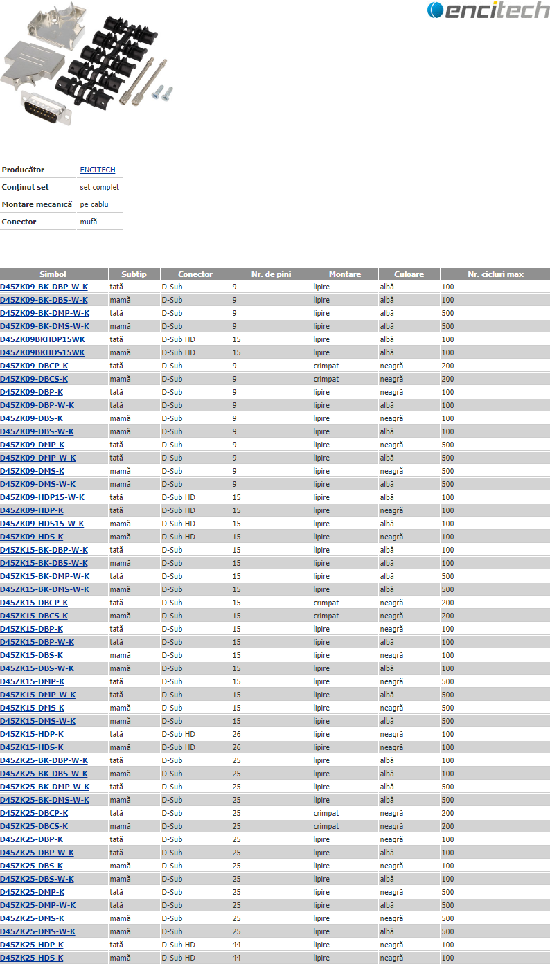This screenshot has width=550, height=964.
Task: Open product D45ZK09-DBP-W-K
Action: pyautogui.click(x=37, y=405)
